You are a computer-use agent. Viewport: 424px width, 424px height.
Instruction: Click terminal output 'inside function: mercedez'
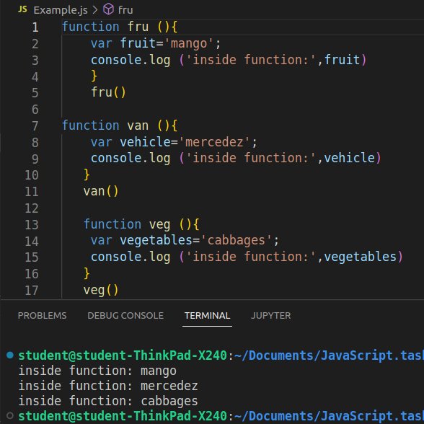point(108,386)
